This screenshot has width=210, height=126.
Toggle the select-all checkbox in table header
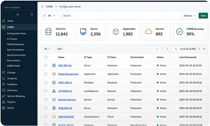point(46,57)
